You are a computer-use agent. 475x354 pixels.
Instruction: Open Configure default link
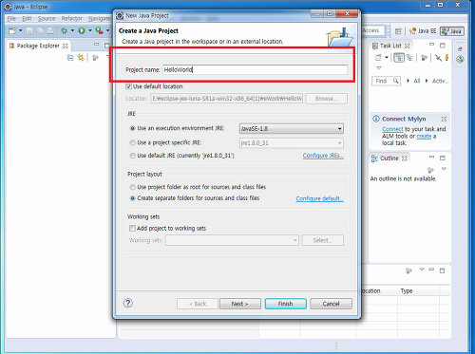(x=319, y=198)
